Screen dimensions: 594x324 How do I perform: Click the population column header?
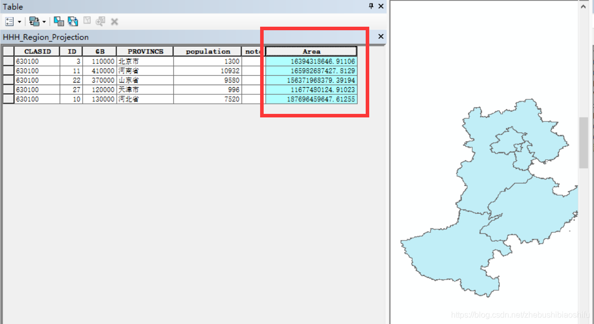[x=208, y=51]
